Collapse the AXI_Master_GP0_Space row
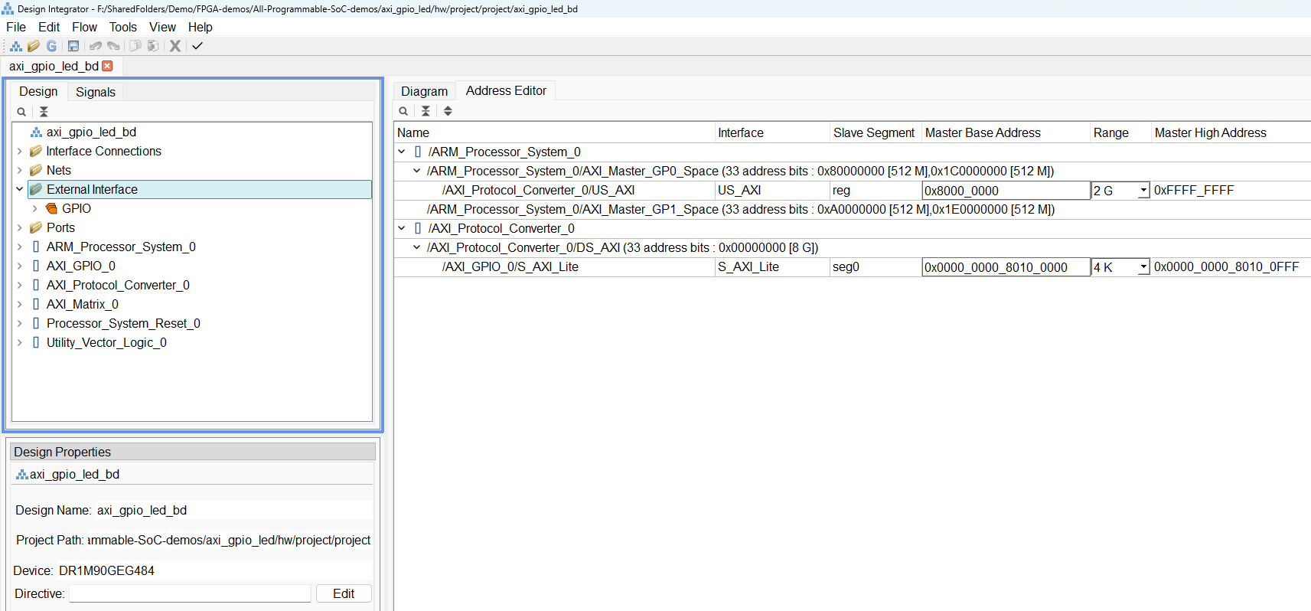 [416, 171]
